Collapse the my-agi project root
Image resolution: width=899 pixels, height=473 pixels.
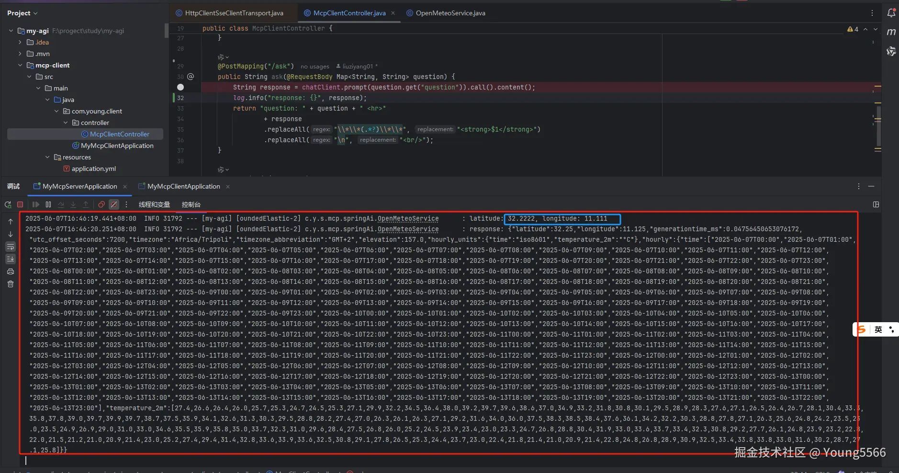[x=11, y=31]
